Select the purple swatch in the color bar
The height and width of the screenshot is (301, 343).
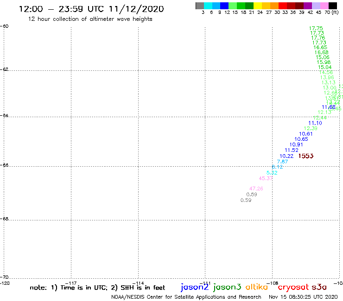tap(308, 6)
